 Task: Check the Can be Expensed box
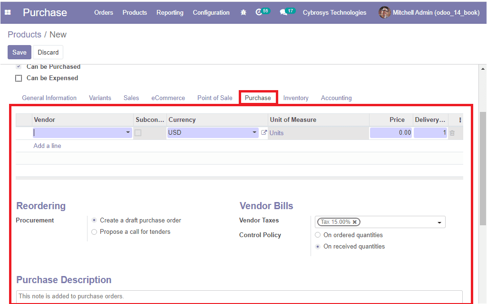19,78
